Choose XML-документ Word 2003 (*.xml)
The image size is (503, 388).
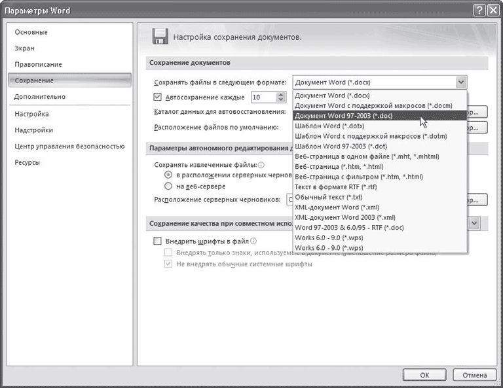380,217
